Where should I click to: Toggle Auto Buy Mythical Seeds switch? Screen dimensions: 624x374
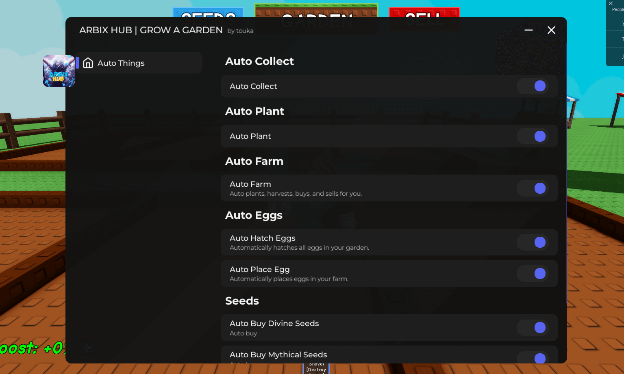click(533, 357)
